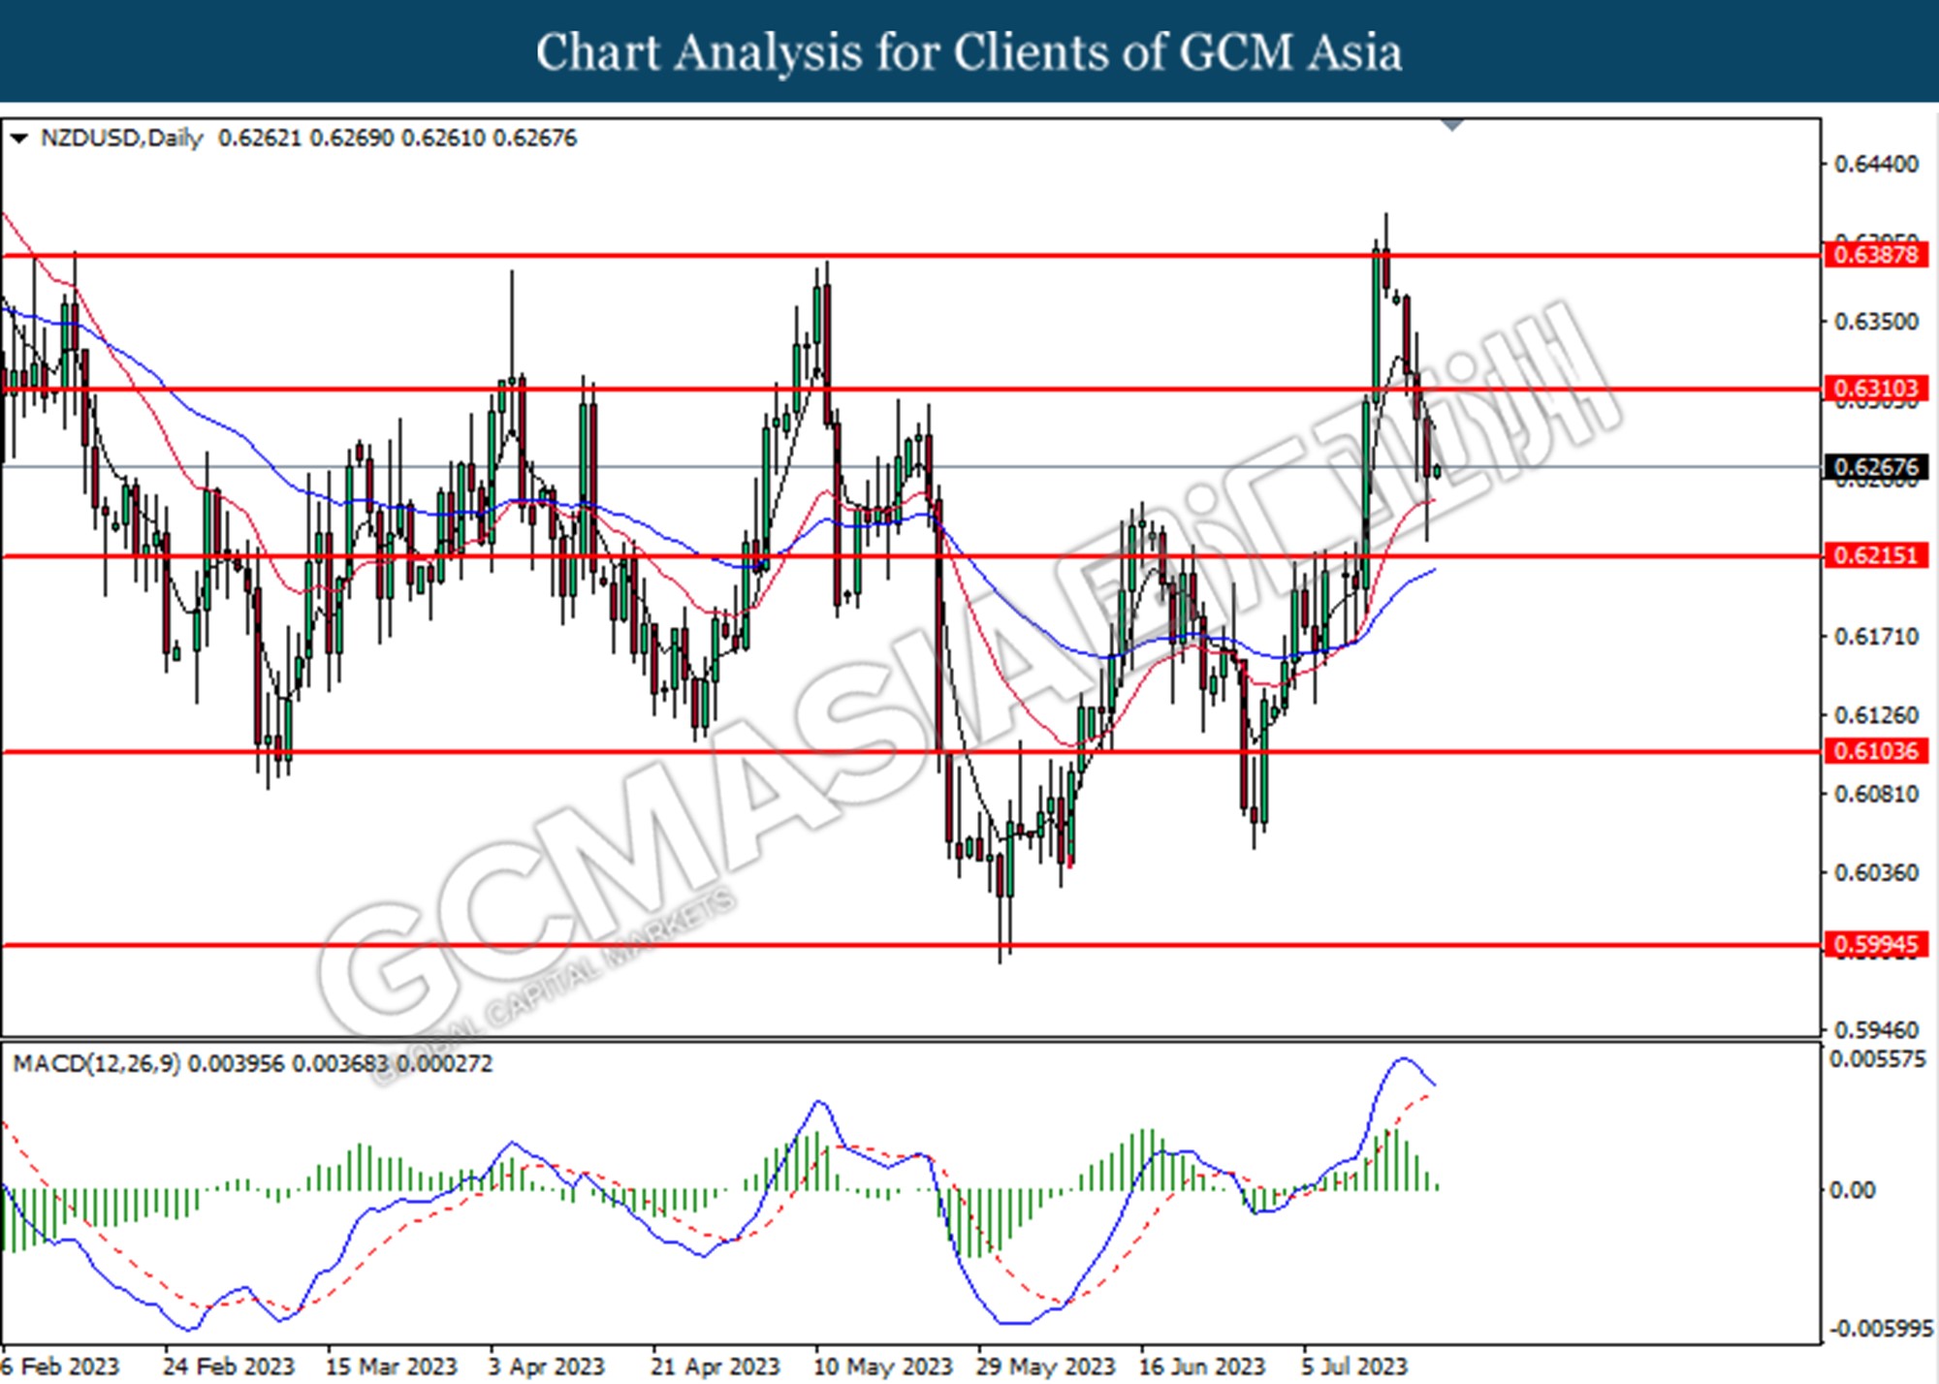Select the MACD 0.00 zero scale value
1939x1384 pixels.
point(1852,1190)
